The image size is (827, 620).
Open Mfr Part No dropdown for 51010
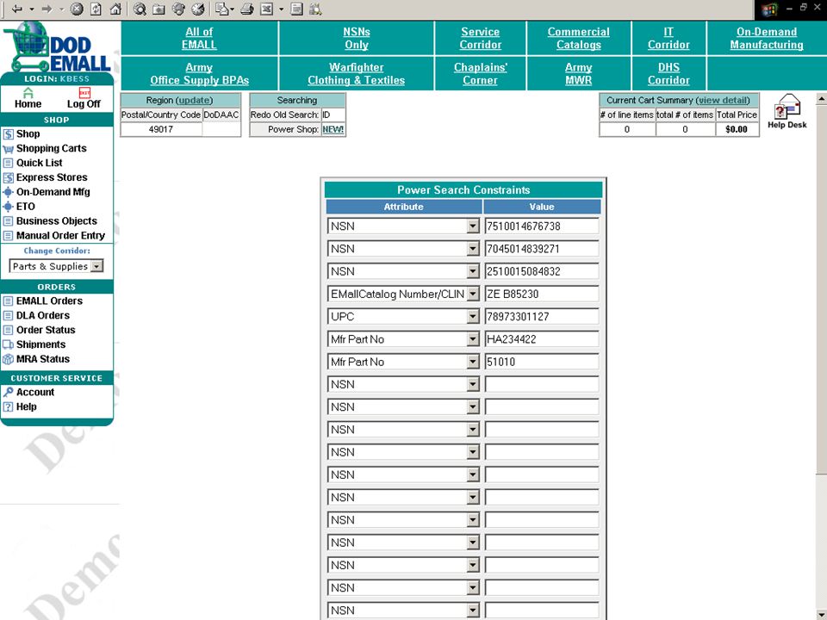coord(473,363)
